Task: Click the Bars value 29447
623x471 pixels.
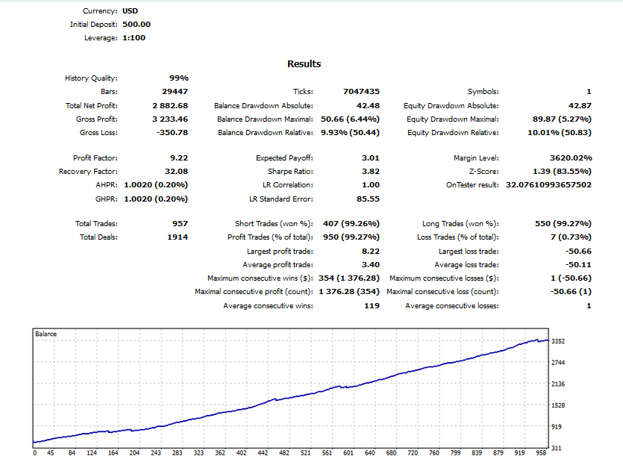Action: 175,92
